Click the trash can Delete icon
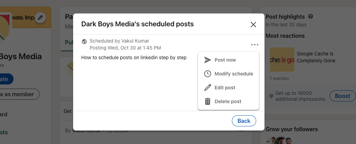356x144 pixels. pyautogui.click(x=208, y=101)
